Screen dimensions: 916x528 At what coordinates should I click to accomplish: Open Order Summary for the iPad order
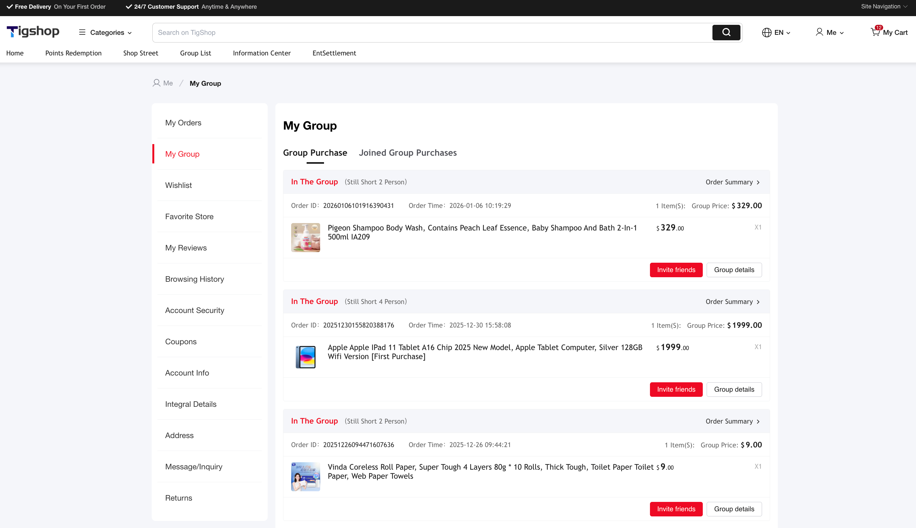(732, 302)
